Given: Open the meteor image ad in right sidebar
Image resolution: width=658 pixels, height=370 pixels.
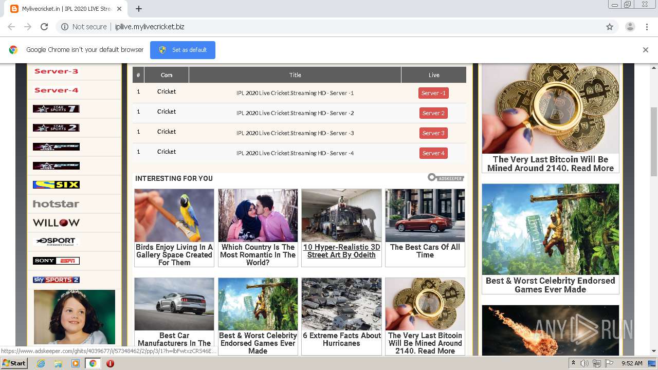Looking at the screenshot, I should coord(551,330).
